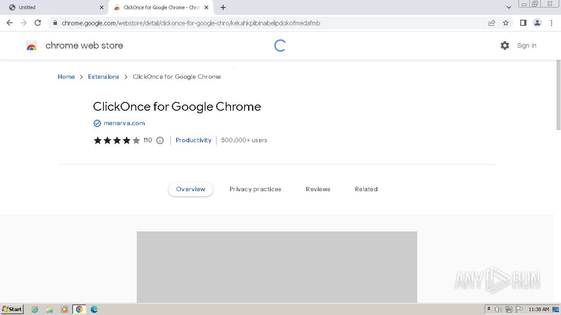Click the Show desktop tray button
561x315 pixels.
tap(556, 309)
